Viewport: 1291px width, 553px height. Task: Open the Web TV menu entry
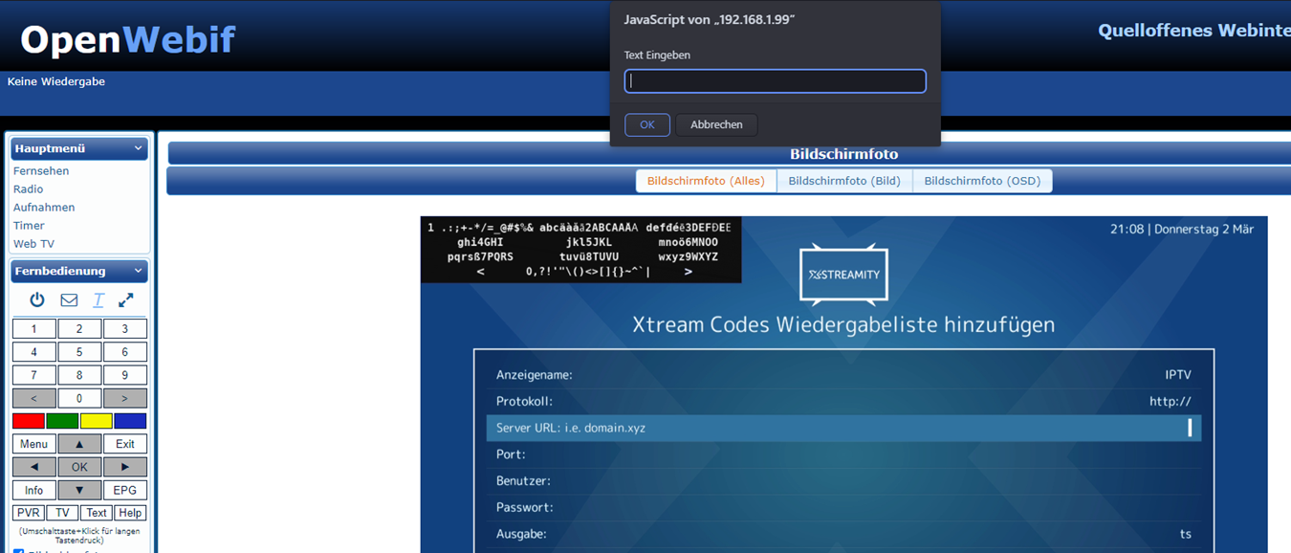pyautogui.click(x=33, y=243)
